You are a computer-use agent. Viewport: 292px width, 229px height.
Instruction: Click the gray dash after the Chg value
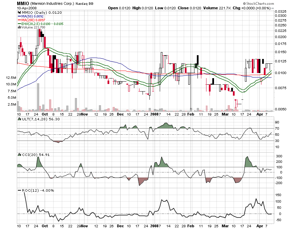[x=273, y=8]
